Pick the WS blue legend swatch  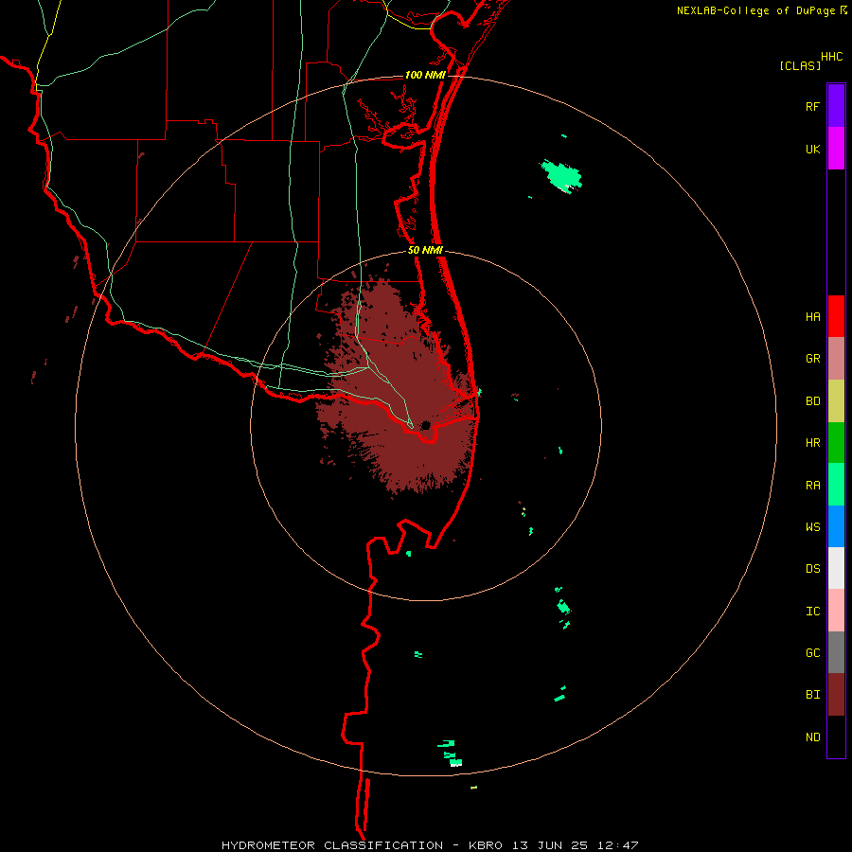click(836, 526)
